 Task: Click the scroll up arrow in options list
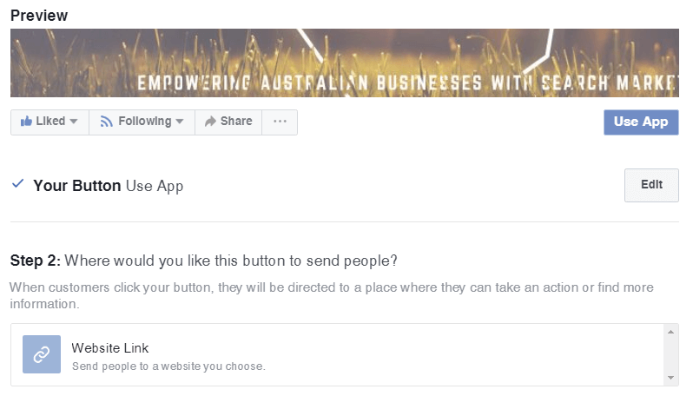(671, 332)
